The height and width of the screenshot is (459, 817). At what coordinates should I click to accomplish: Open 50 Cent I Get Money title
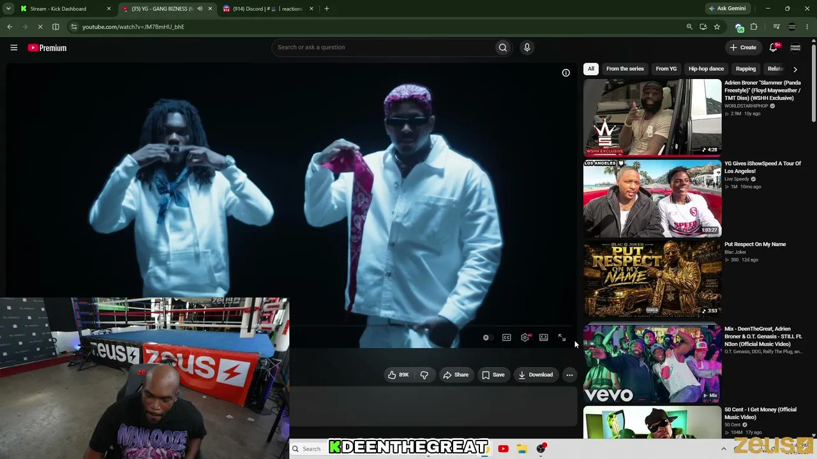[x=760, y=413]
